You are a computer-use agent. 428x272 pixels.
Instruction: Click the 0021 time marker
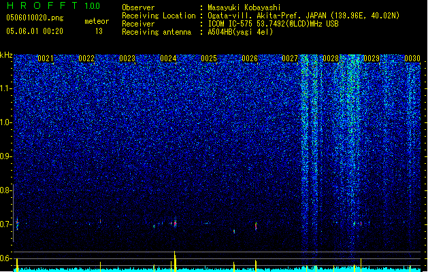[46, 58]
